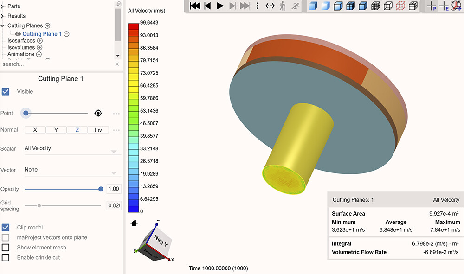This screenshot has height=274, width=464.
Task: Add a new isosurface with plus icon
Action: 39,41
